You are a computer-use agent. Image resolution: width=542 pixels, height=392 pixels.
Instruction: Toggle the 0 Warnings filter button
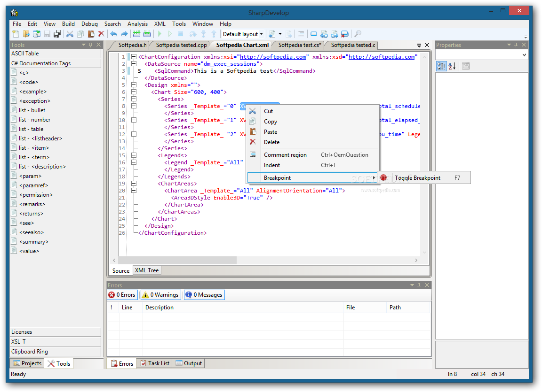click(160, 295)
